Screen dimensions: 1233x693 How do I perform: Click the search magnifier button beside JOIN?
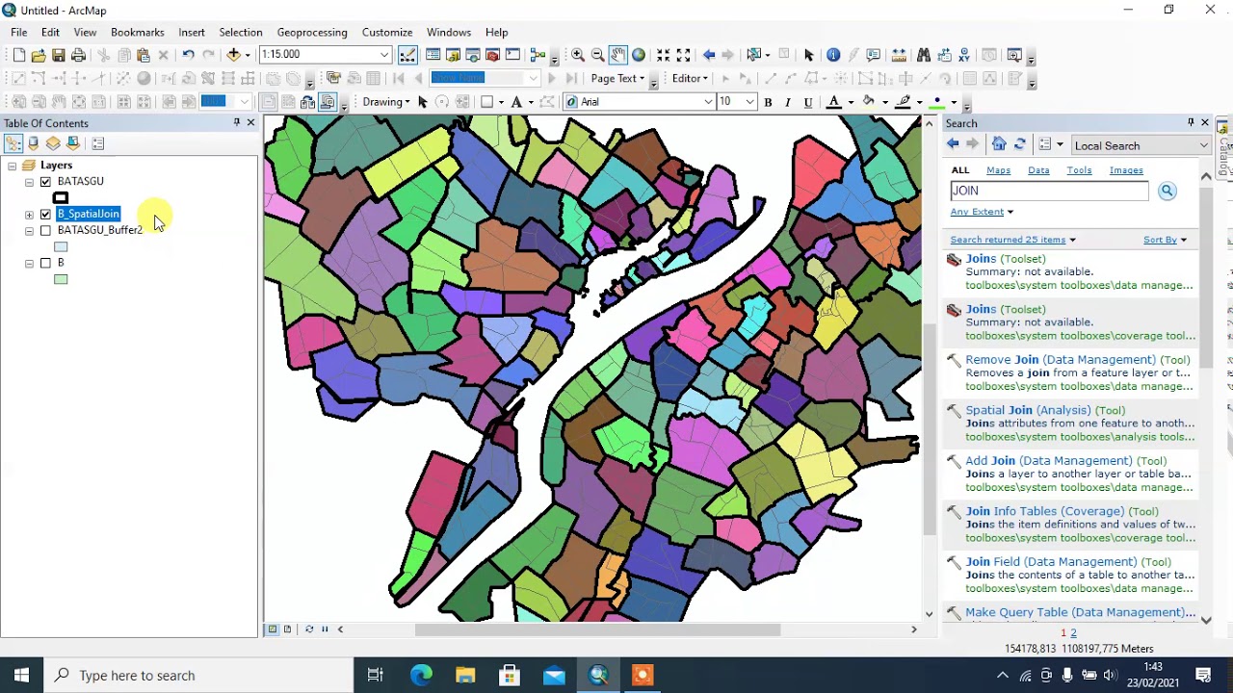tap(1167, 191)
